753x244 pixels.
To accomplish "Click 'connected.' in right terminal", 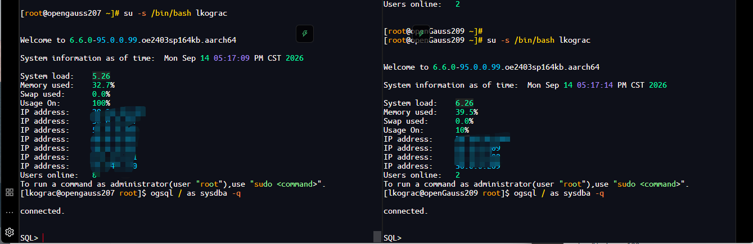I will [x=406, y=211].
